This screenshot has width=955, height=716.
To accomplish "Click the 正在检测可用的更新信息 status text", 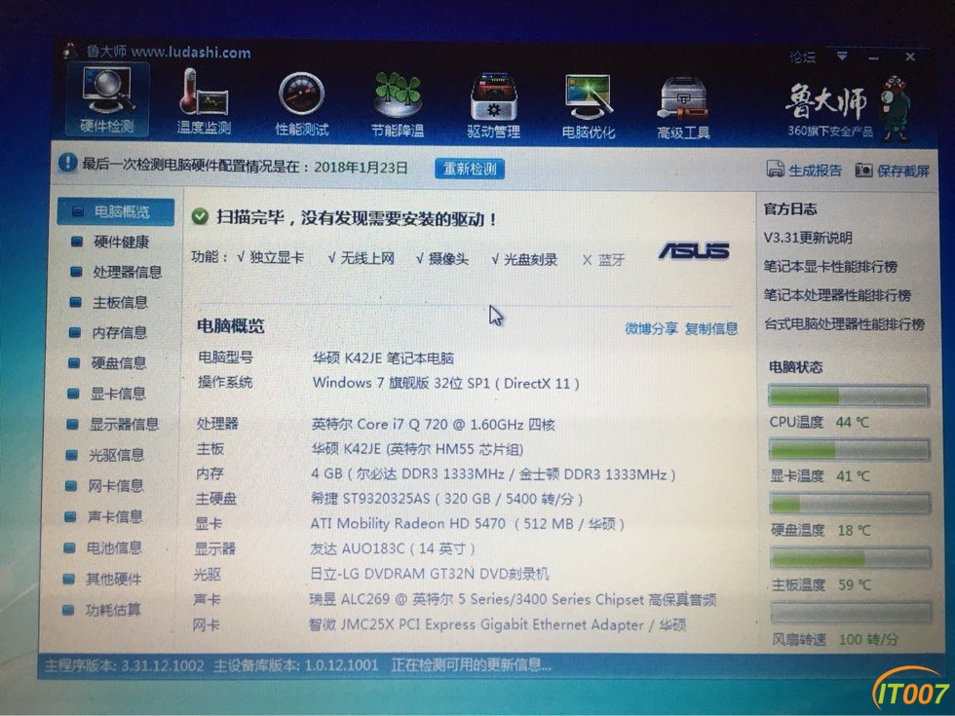I will point(471,664).
